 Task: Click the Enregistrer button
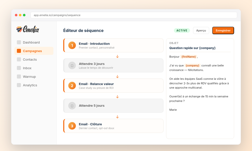click(223, 30)
